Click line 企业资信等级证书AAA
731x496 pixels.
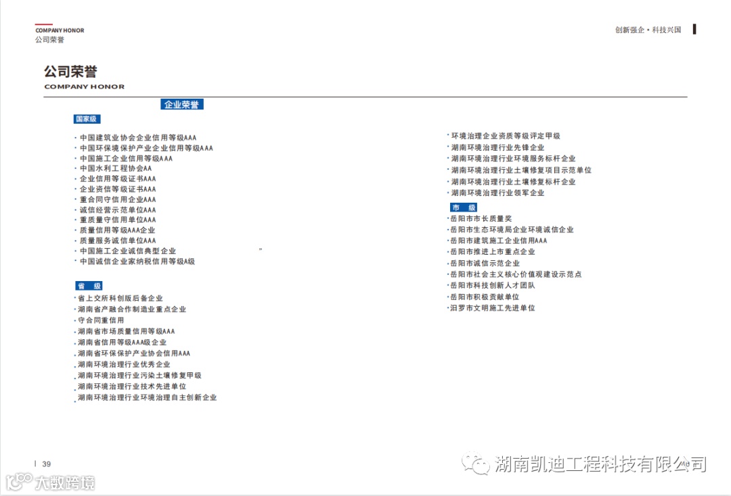click(x=118, y=189)
